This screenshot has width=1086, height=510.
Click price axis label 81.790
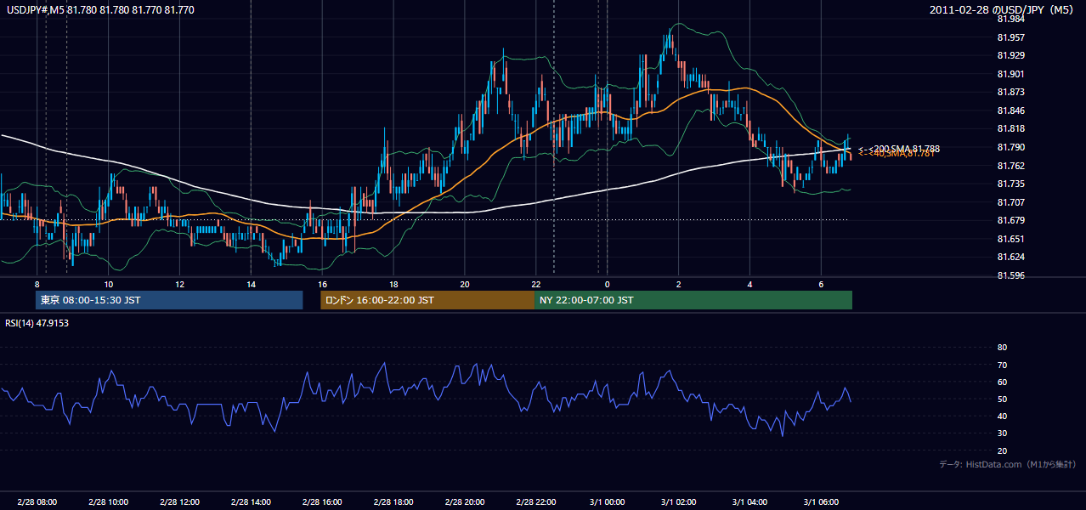pyautogui.click(x=1010, y=147)
